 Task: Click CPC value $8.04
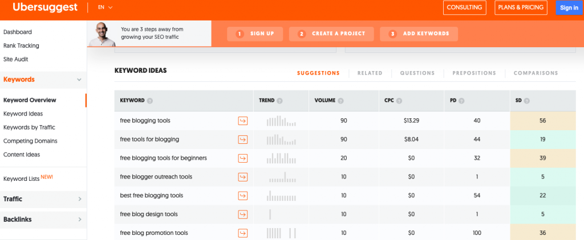point(411,140)
